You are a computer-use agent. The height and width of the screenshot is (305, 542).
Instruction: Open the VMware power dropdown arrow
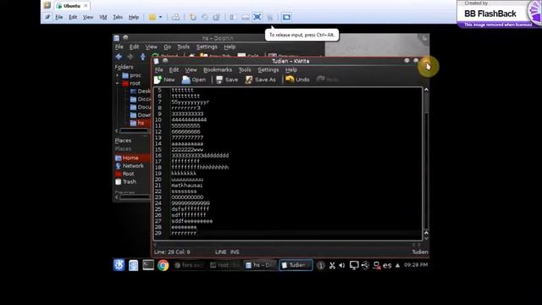click(x=160, y=17)
